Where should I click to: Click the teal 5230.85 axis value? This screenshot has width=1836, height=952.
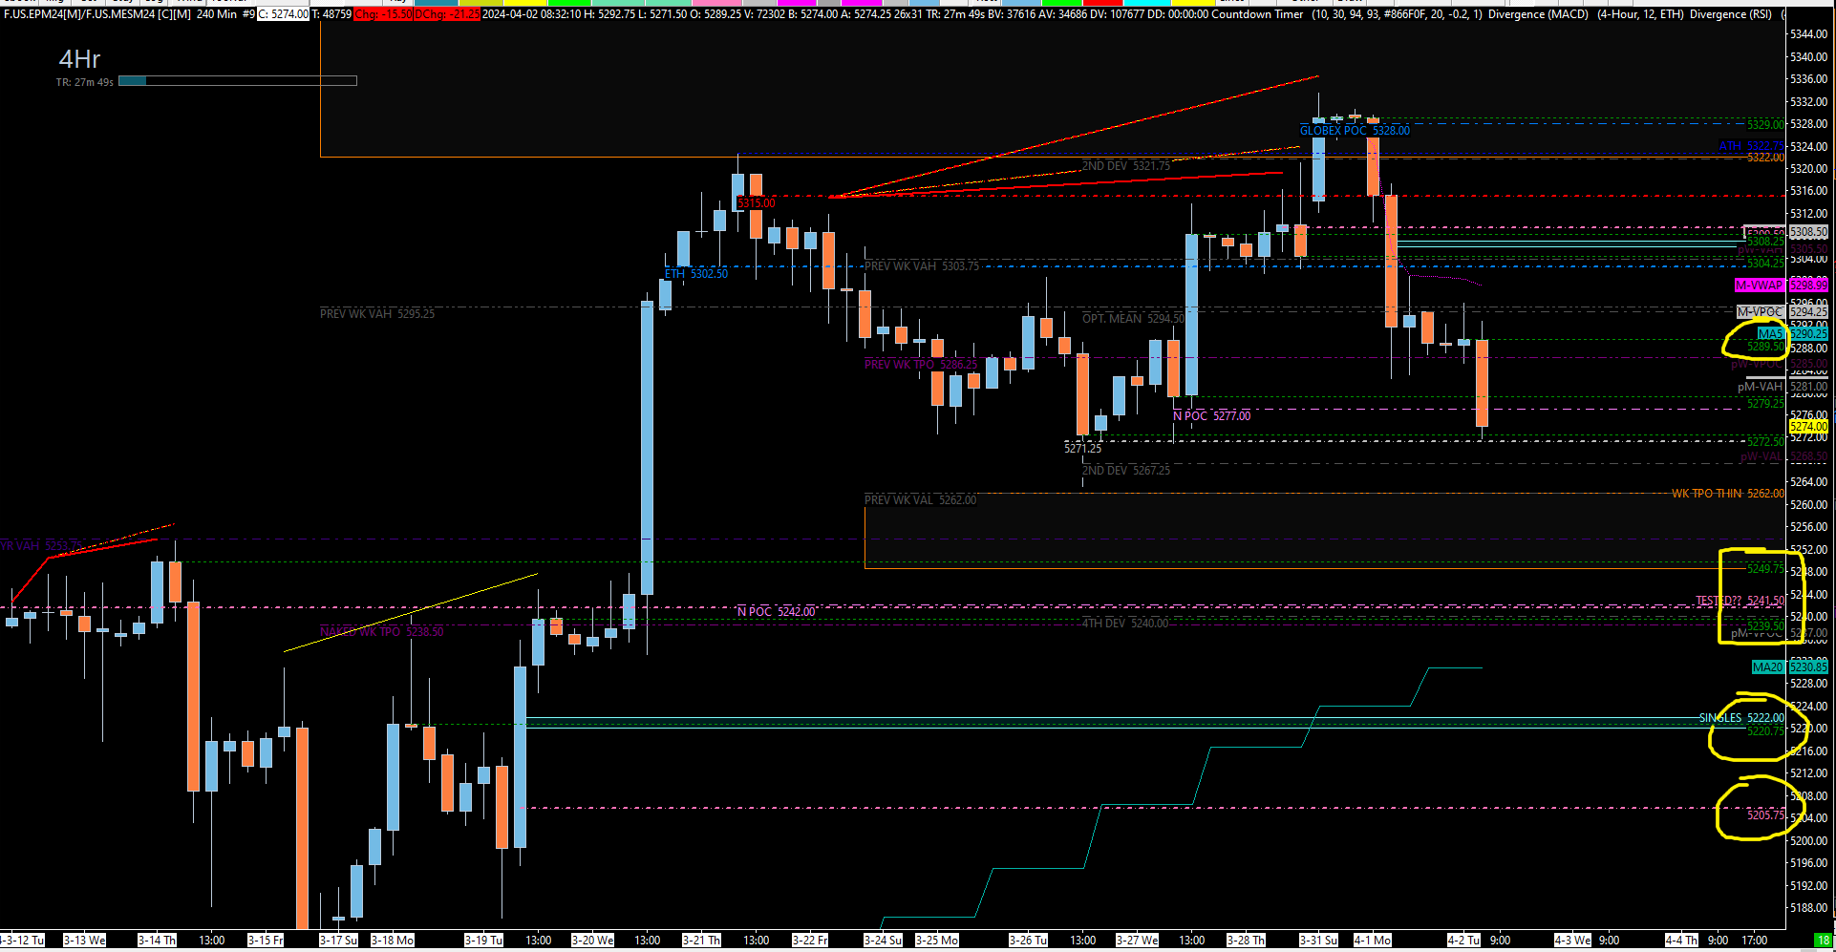point(1808,667)
